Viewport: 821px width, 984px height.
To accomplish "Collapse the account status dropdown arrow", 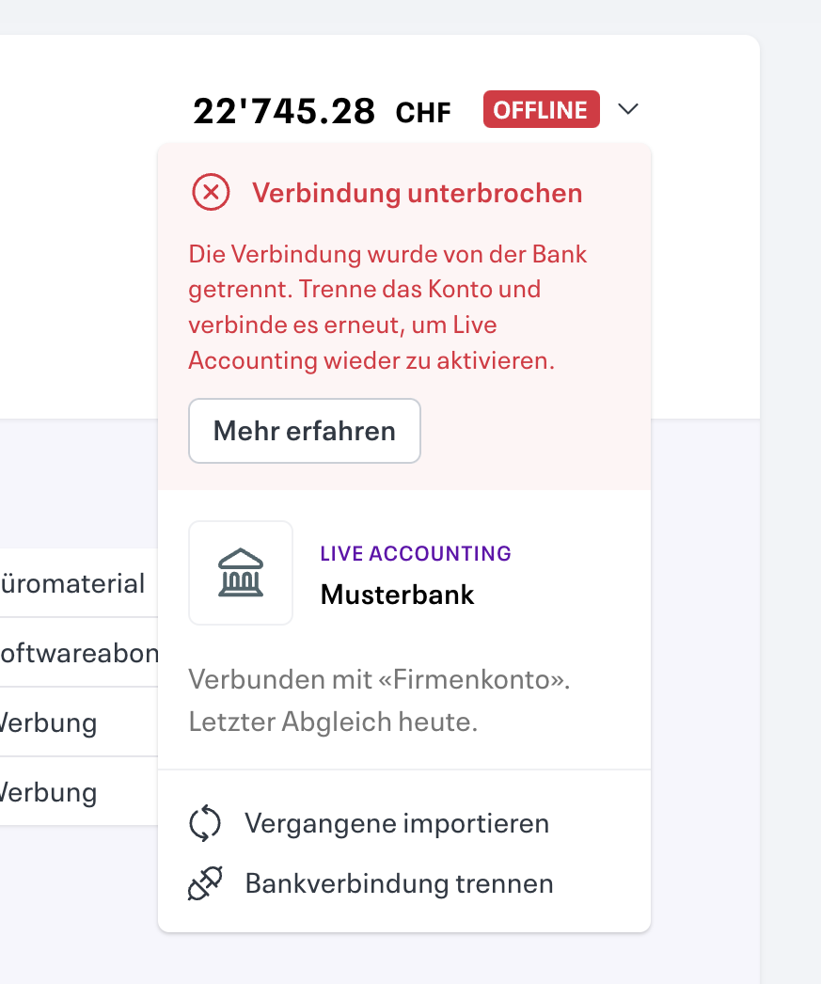I will coord(627,109).
